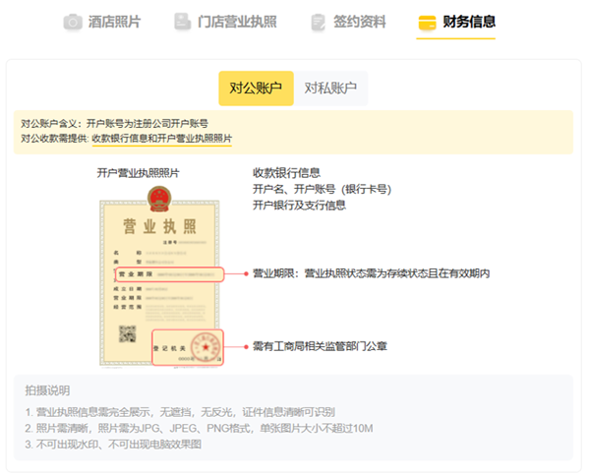Click the 收款银行信息 heading

[x=286, y=172]
